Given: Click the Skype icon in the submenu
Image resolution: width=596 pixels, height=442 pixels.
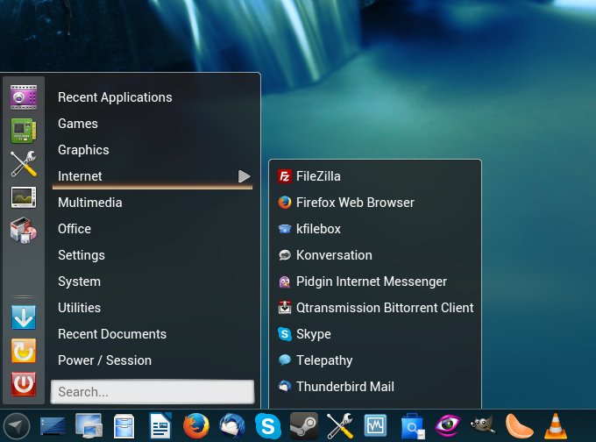Looking at the screenshot, I should 285,333.
